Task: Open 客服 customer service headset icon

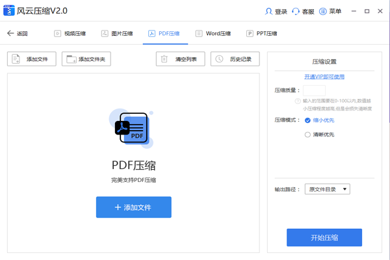Action: (x=296, y=12)
